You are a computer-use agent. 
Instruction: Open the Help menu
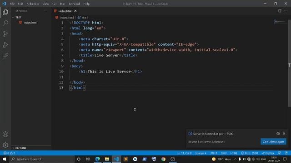[86, 4]
